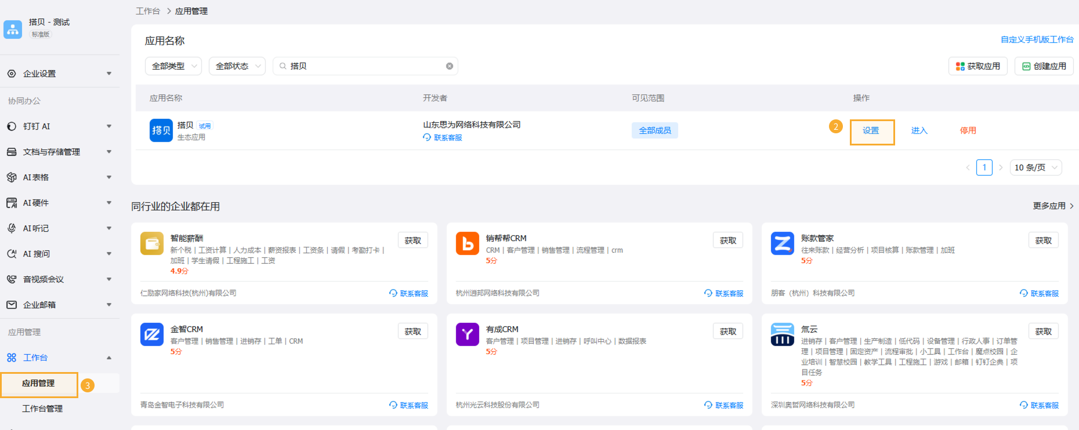1079x430 pixels.
Task: Click the app name search field
Action: (365, 66)
